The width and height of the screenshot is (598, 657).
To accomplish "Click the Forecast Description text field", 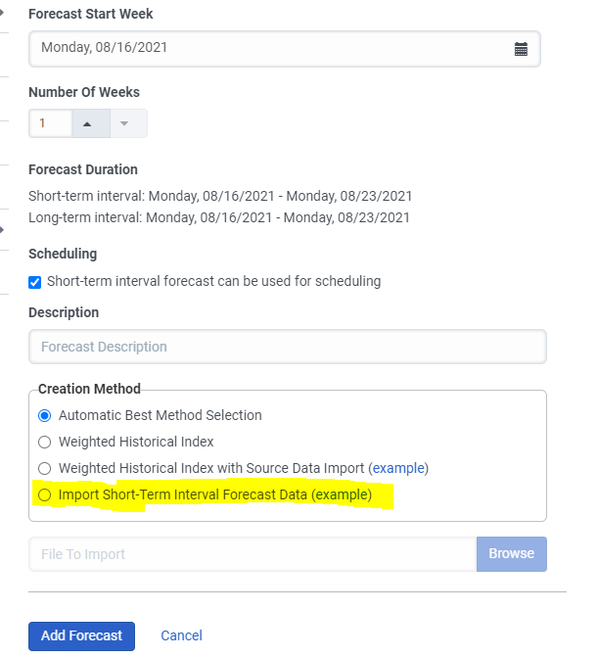I will tap(287, 347).
